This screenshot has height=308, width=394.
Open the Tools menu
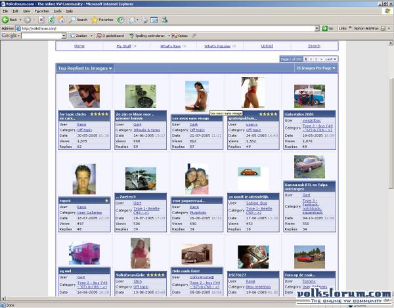click(58, 11)
